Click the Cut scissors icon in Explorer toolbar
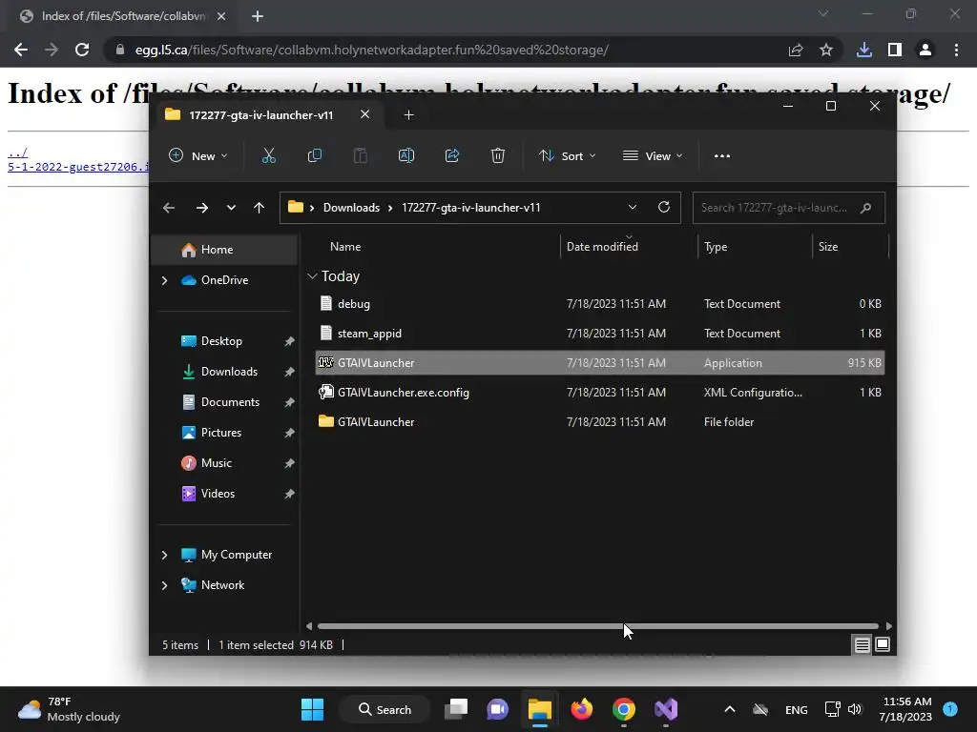977x732 pixels. tap(268, 155)
